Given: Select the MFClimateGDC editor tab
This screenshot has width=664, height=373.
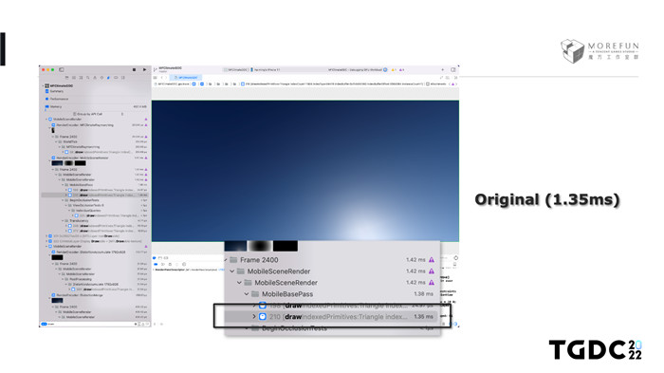Looking at the screenshot, I should pos(186,78).
